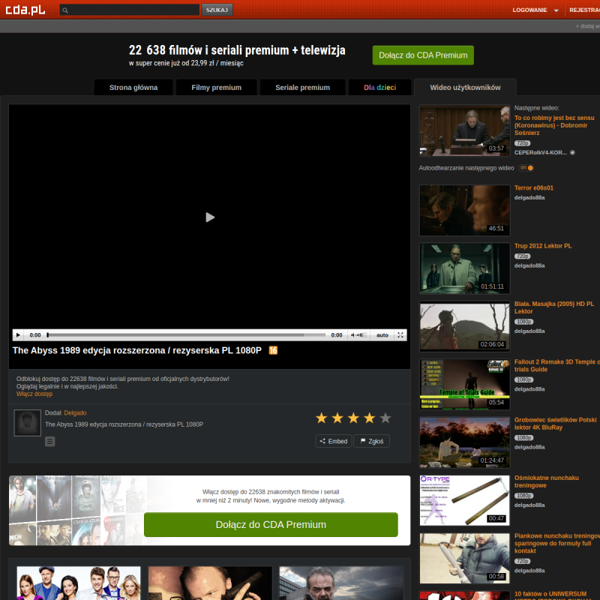600x600 pixels.
Task: Click video title The Abyss 1989 heading
Action: [137, 350]
